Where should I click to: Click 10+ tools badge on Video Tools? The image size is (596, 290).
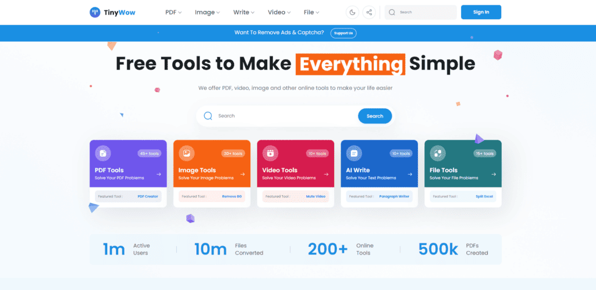coord(317,154)
